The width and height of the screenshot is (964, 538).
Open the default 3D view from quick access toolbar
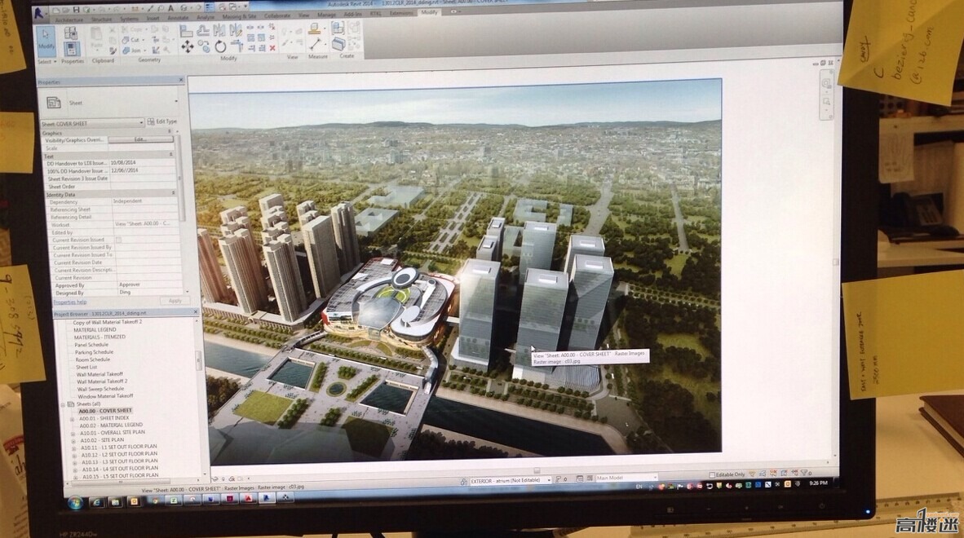184,9
